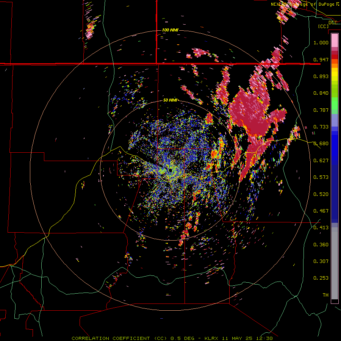This screenshot has height=341, width=341.
Task: Click the 12:30 timestamp in caption
Action: 264,338
